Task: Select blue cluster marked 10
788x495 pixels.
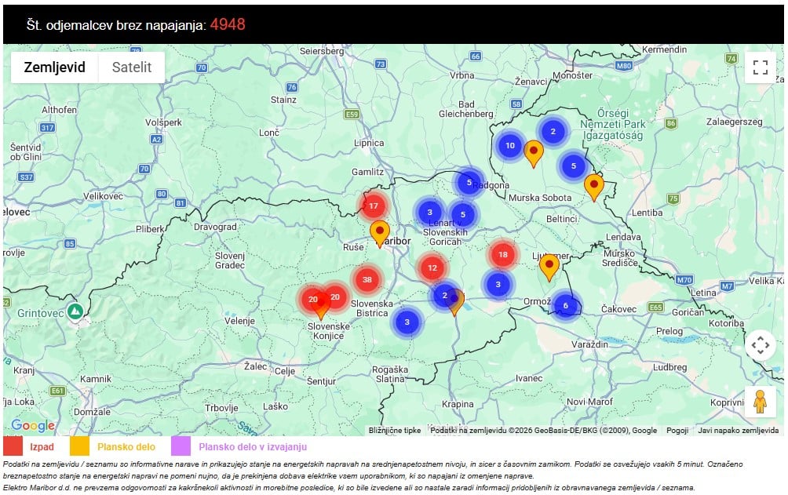Action: 510,145
